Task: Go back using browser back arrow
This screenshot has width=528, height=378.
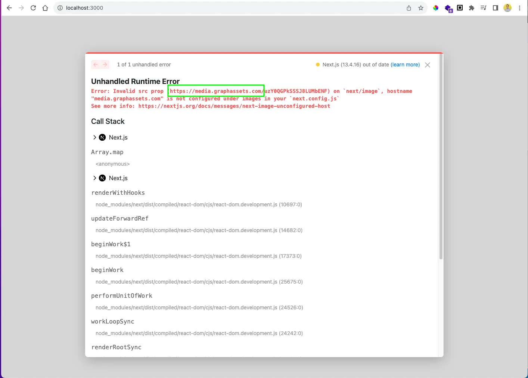Action: coord(9,8)
